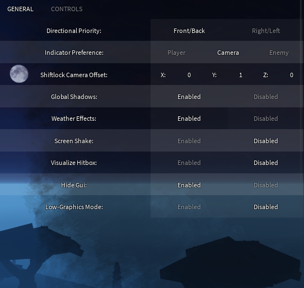Disable Visualize Hitbox

click(266, 163)
